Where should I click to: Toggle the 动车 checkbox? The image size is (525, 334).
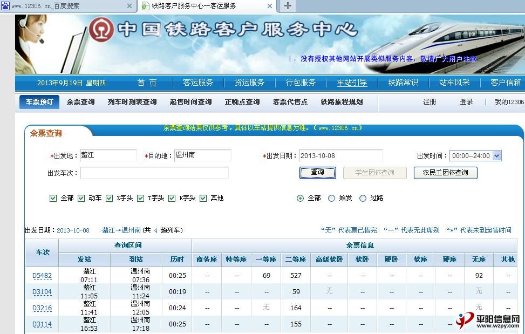[x=81, y=198]
